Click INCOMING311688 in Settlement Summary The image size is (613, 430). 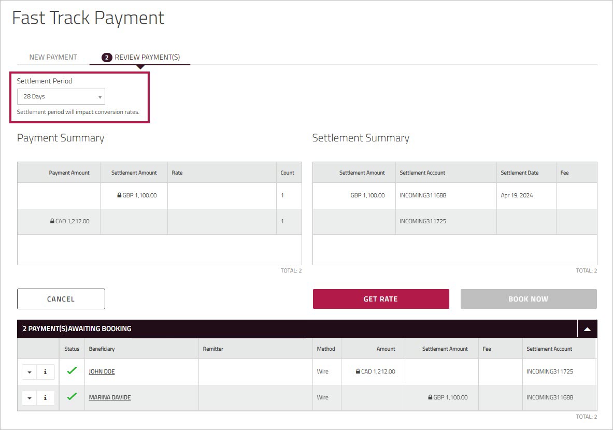point(423,195)
